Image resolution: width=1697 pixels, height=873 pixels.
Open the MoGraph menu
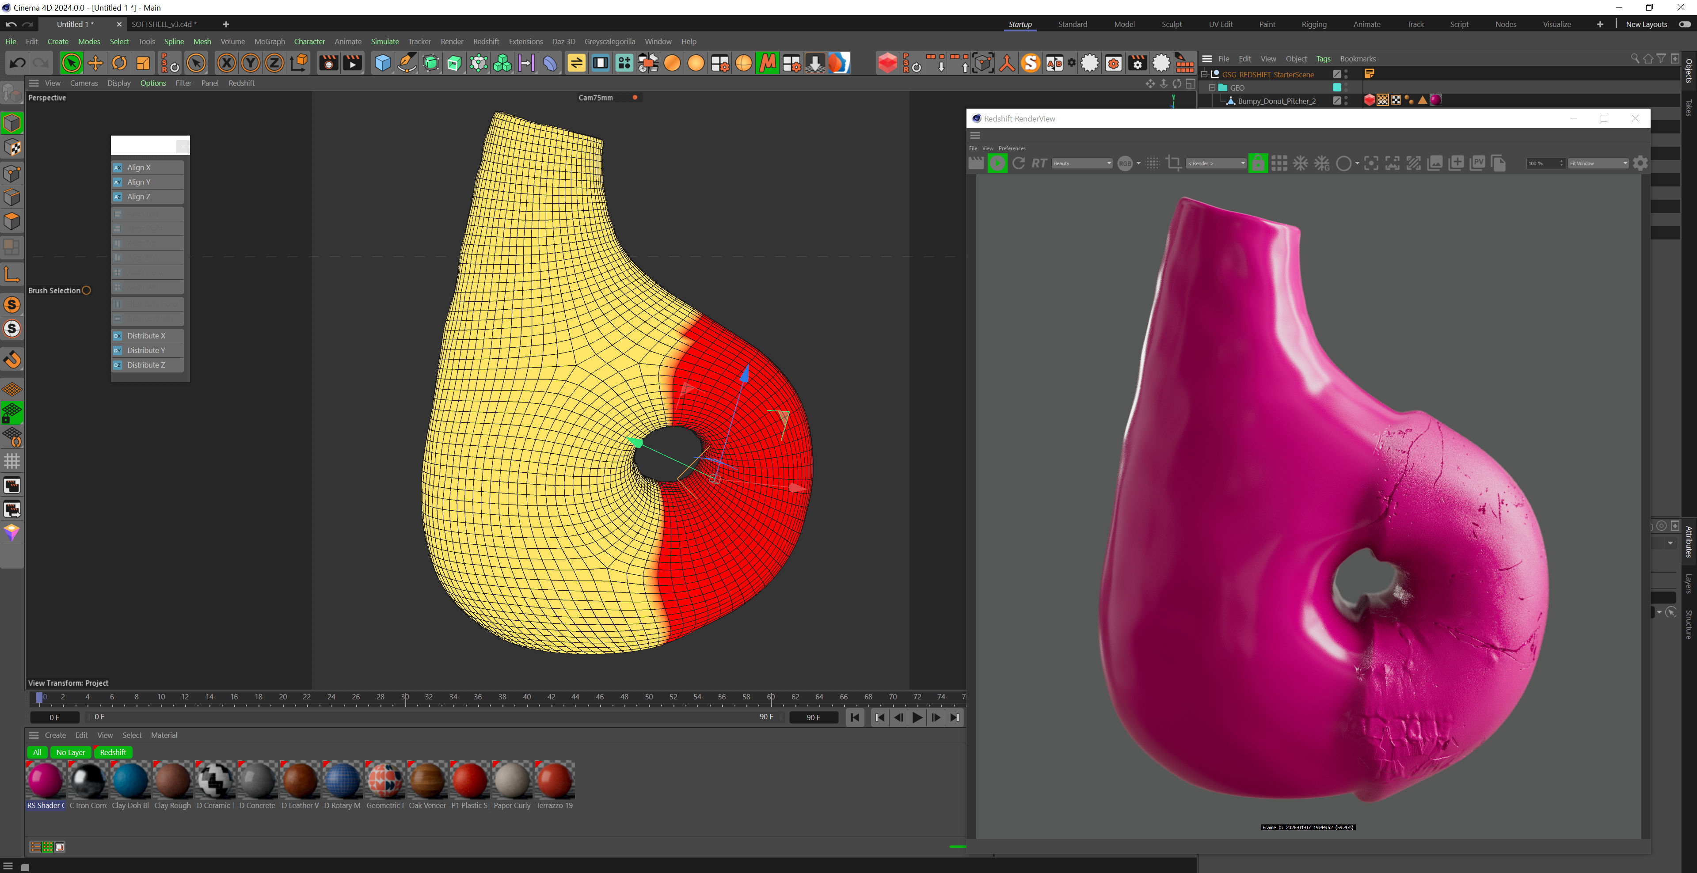(x=270, y=42)
